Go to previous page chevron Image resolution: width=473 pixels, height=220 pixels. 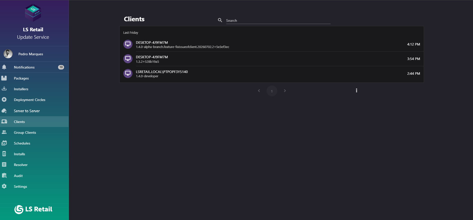[x=259, y=91]
